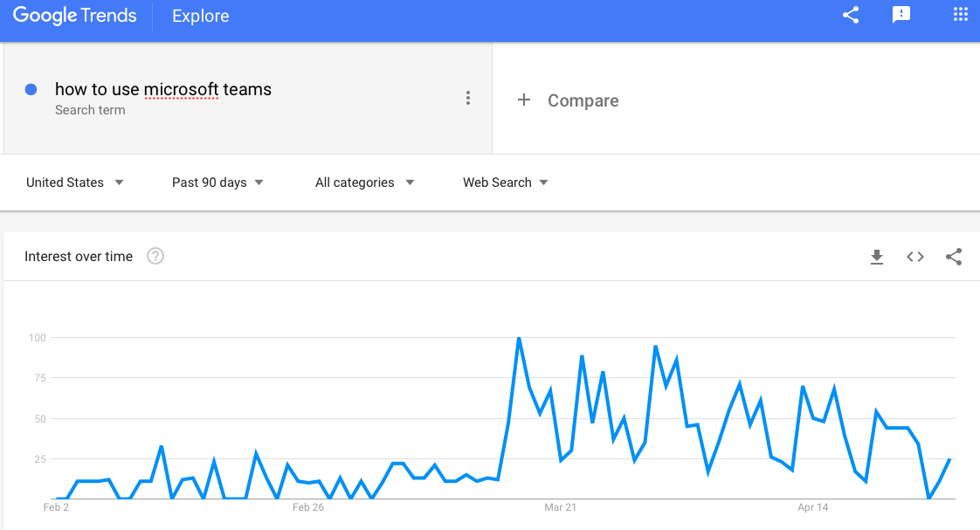Click the Mar 21 date label on axis

[x=560, y=507]
